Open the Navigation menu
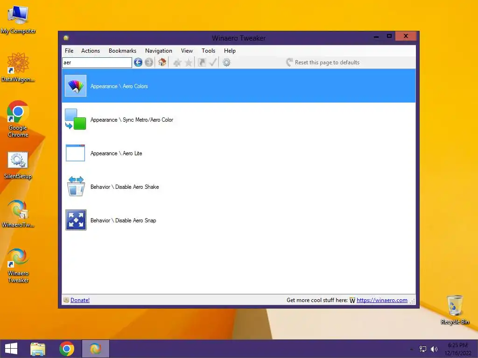The width and height of the screenshot is (478, 358). pos(159,51)
